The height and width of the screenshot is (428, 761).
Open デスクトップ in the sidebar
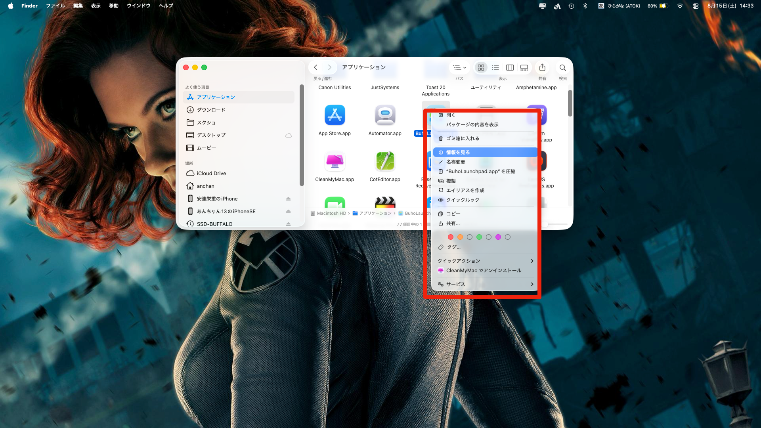[x=239, y=135]
